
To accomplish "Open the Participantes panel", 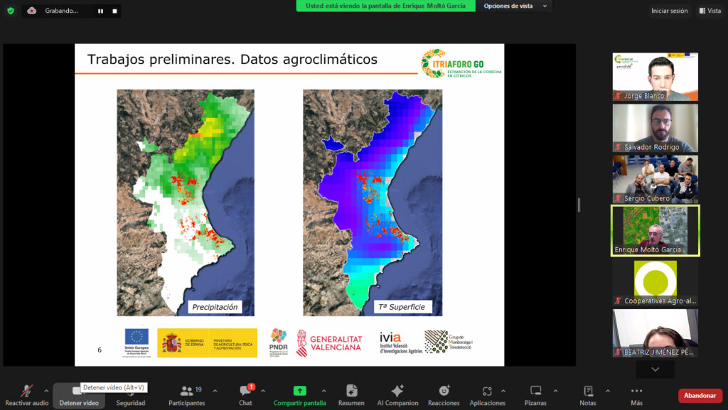I will 187,396.
